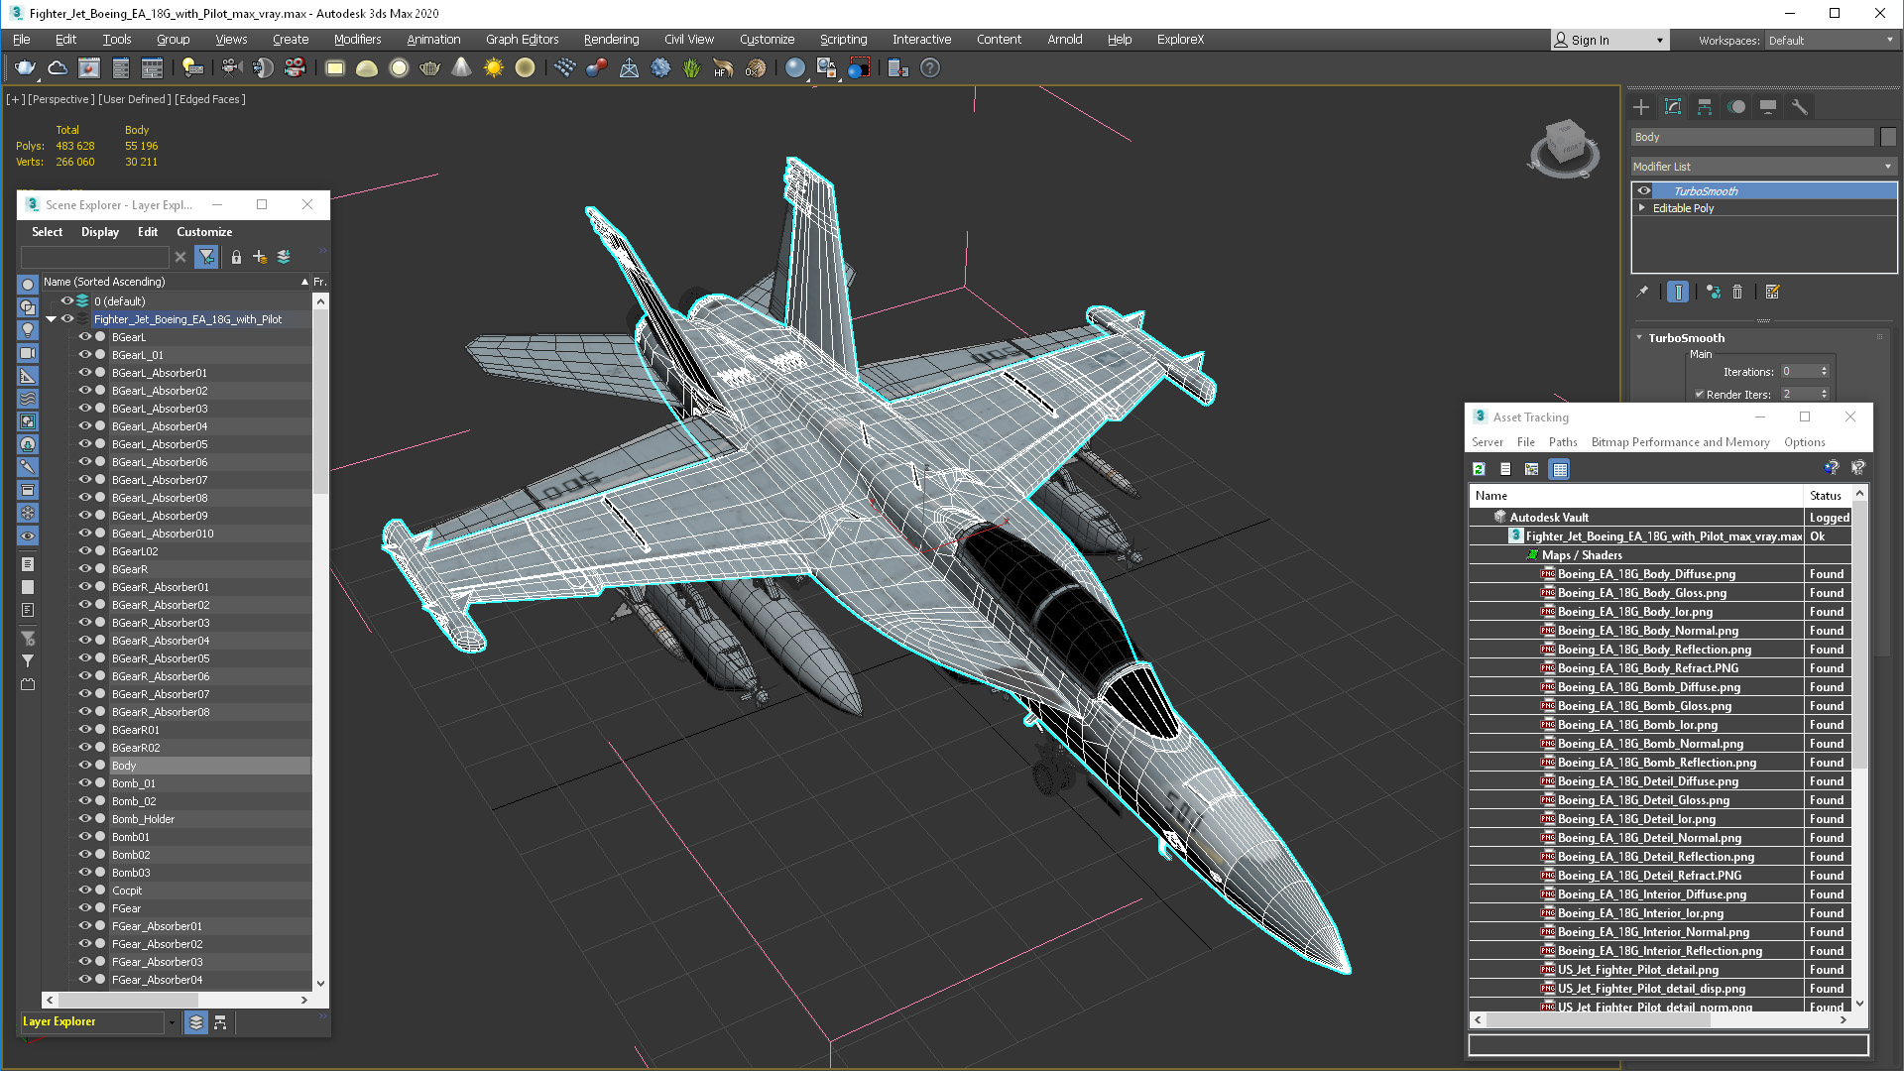Click the table view icon in Asset Tracking
This screenshot has height=1071, width=1904.
[x=1560, y=469]
